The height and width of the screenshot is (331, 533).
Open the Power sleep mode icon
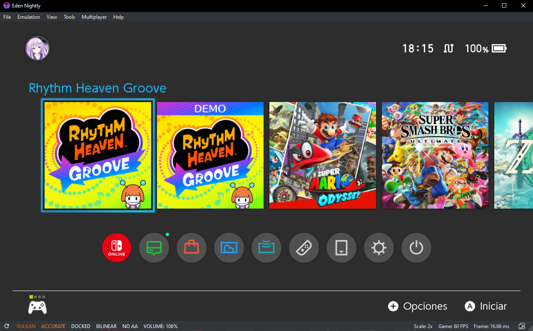pos(416,248)
